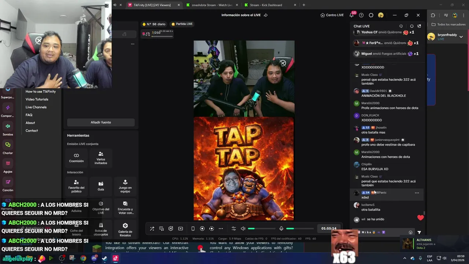Open the Coemisión tool

click(x=76, y=158)
